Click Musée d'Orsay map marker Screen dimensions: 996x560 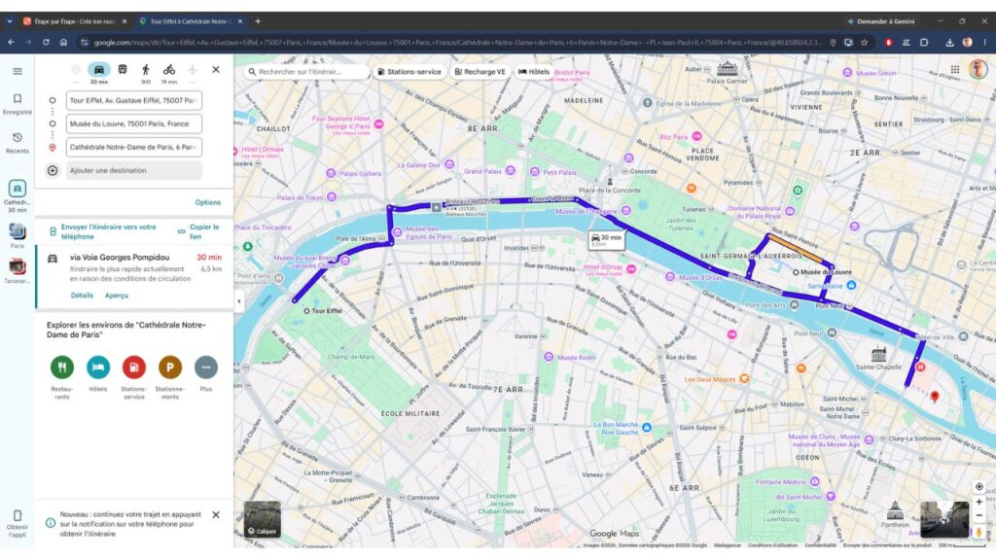coord(670,277)
